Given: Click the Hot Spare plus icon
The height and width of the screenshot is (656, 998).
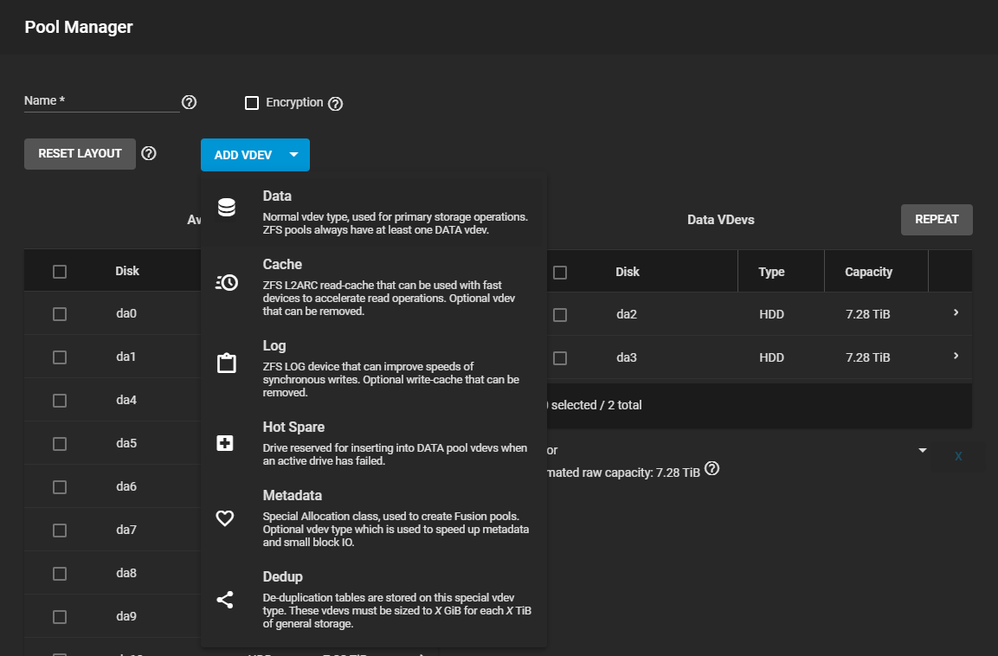Looking at the screenshot, I should (225, 443).
